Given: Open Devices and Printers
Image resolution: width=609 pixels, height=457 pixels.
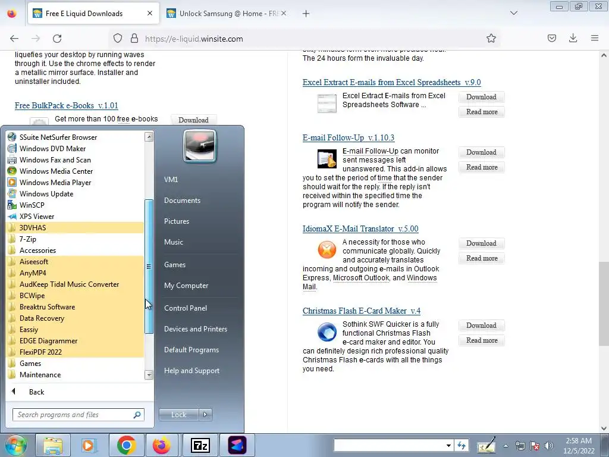Looking at the screenshot, I should (196, 328).
